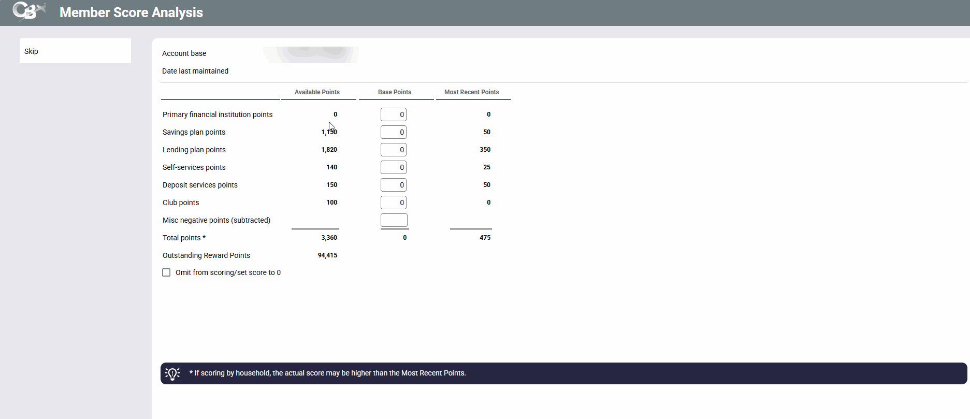Click the lightbulb tip icon
Image resolution: width=970 pixels, height=419 pixels.
pos(172,373)
